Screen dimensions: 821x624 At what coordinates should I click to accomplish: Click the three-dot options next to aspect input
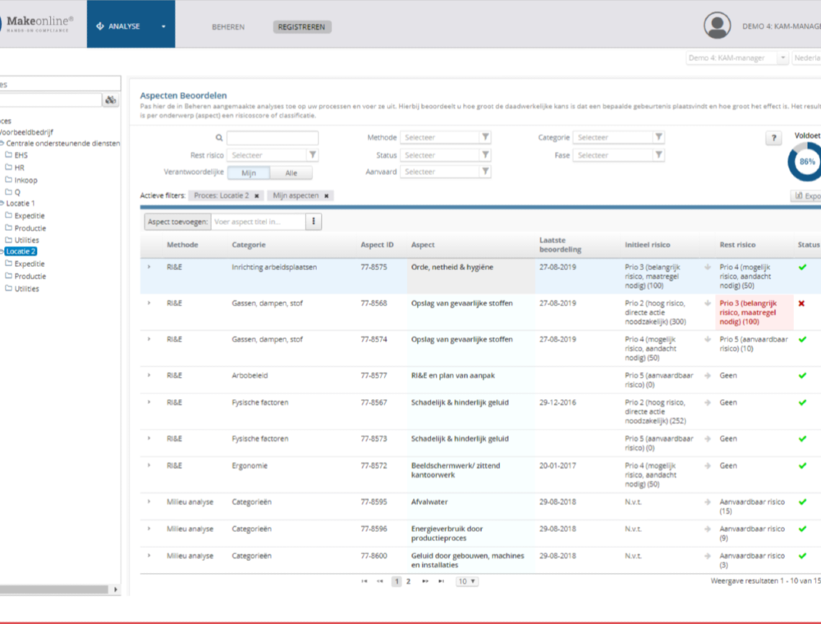(x=314, y=222)
